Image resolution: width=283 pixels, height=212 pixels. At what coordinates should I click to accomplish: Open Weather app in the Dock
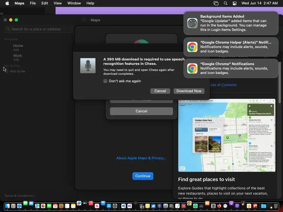[153, 206]
